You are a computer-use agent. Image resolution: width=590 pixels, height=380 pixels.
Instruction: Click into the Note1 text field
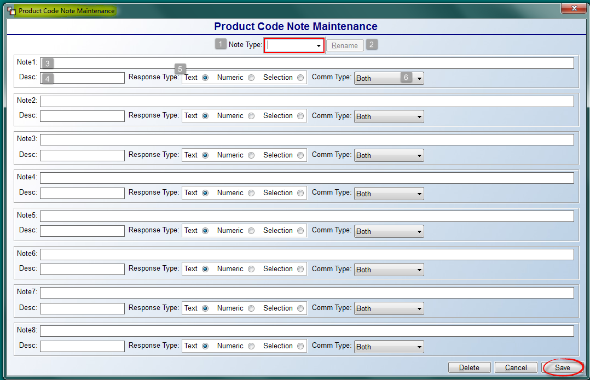coord(307,63)
